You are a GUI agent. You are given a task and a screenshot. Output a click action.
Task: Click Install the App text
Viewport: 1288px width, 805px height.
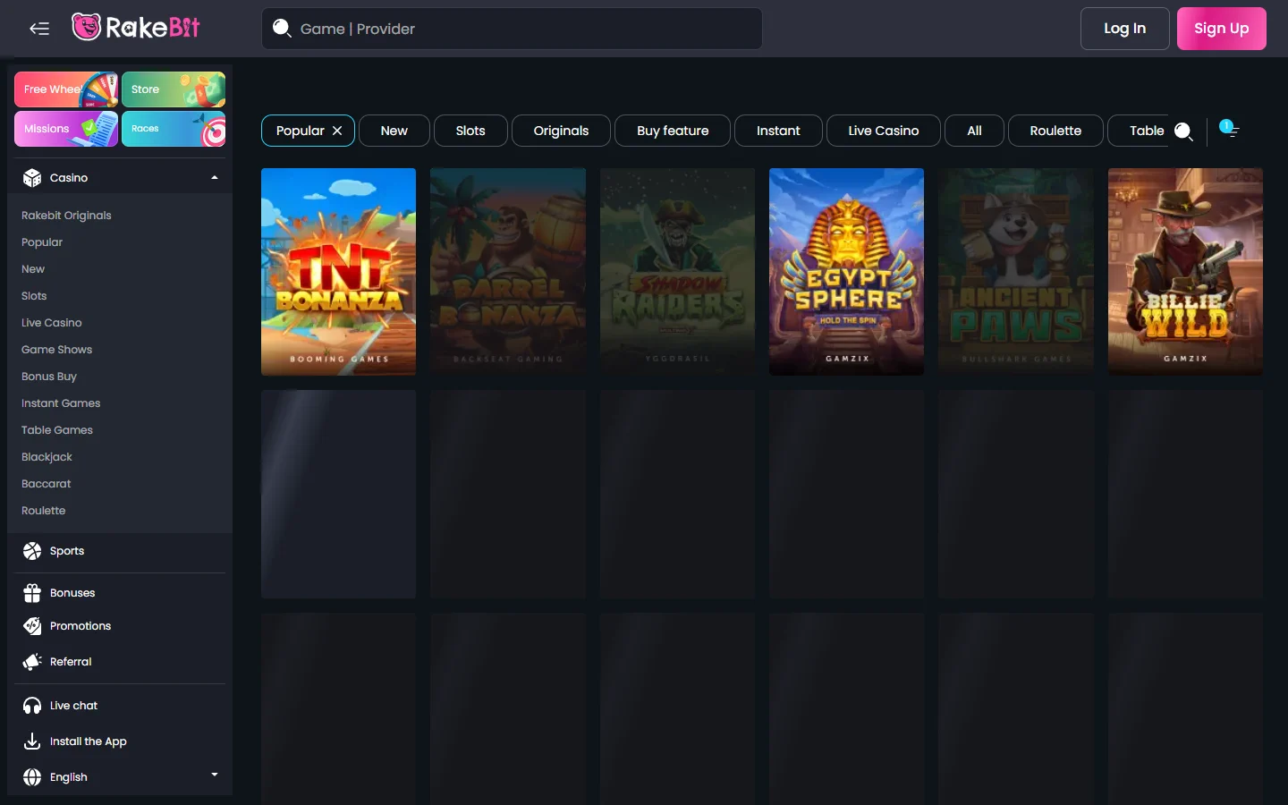click(x=89, y=741)
